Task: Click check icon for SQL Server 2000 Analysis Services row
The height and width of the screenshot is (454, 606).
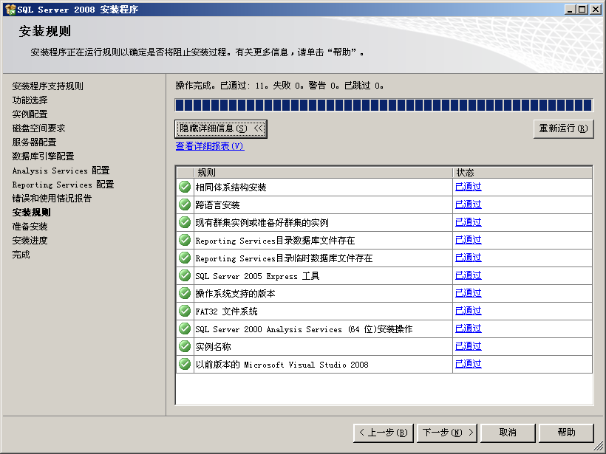Action: [185, 329]
